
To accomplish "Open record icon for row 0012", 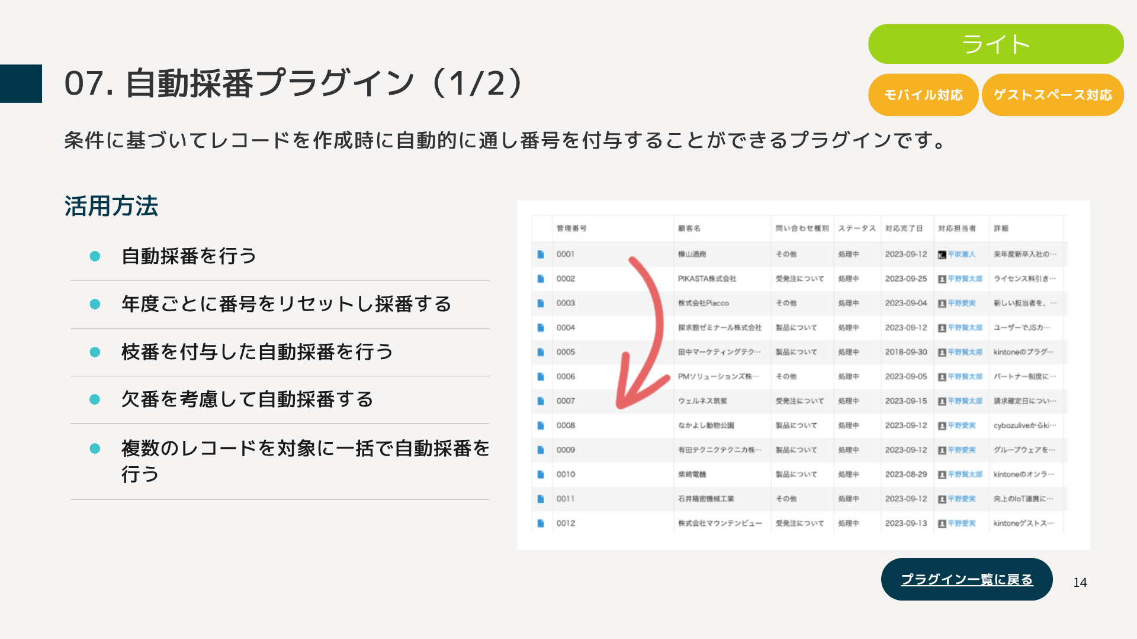I will pyautogui.click(x=540, y=523).
